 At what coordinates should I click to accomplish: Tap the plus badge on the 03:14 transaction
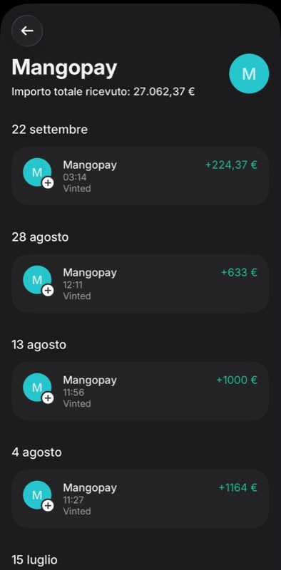click(x=48, y=183)
